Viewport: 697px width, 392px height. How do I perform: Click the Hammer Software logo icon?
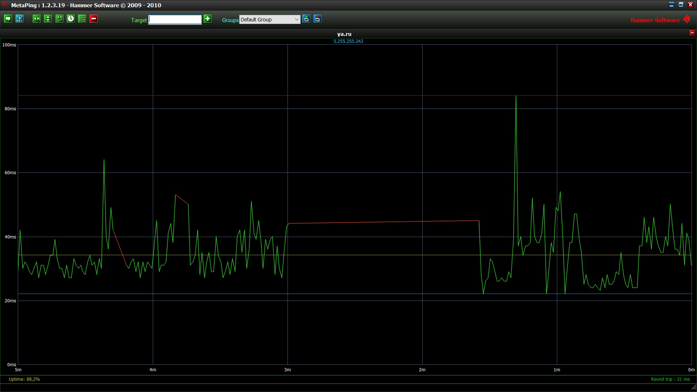point(687,19)
